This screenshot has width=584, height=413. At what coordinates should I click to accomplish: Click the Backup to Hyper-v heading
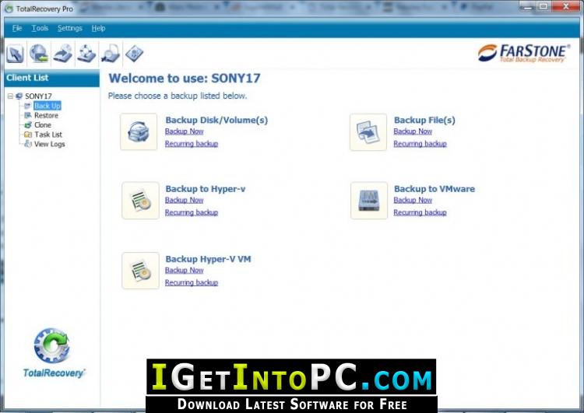pyautogui.click(x=206, y=189)
